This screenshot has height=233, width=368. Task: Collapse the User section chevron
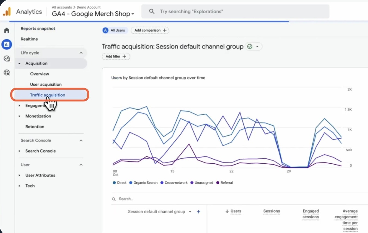(81, 165)
